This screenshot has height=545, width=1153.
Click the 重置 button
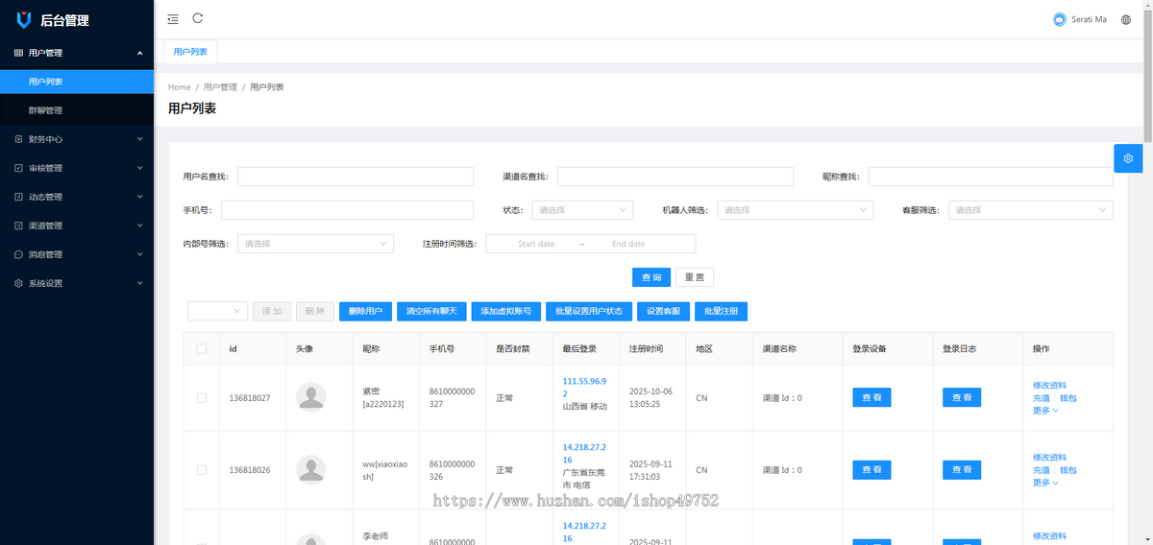pyautogui.click(x=695, y=277)
